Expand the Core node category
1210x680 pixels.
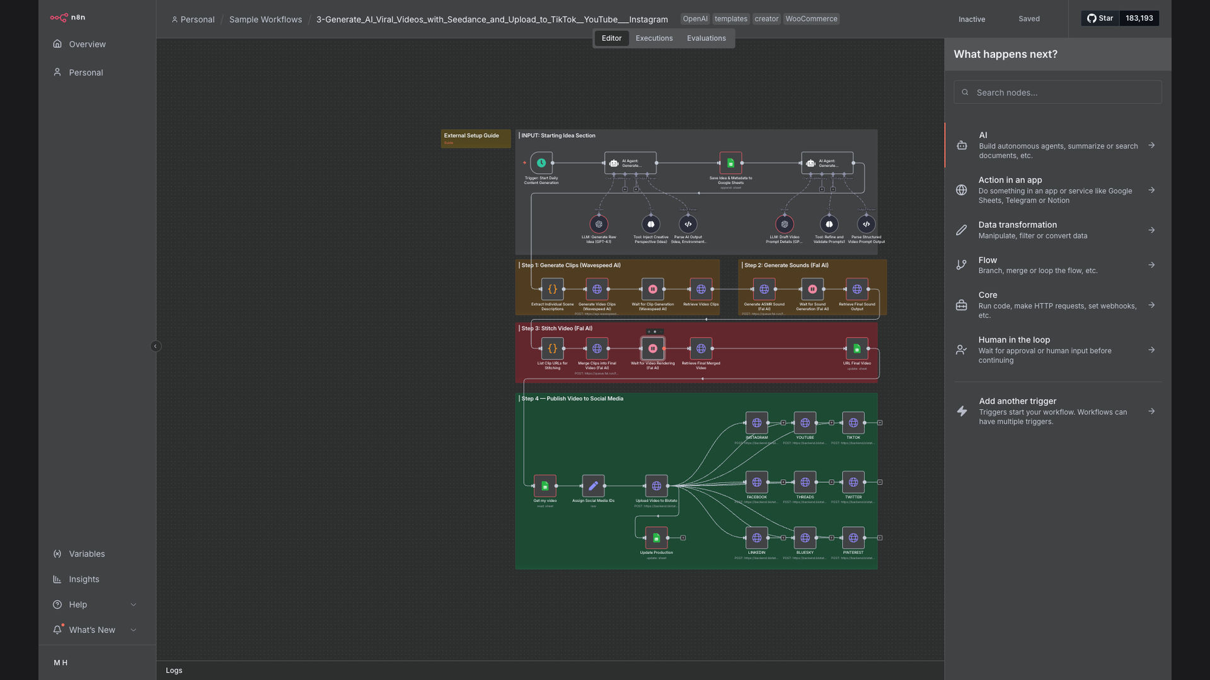point(1057,305)
